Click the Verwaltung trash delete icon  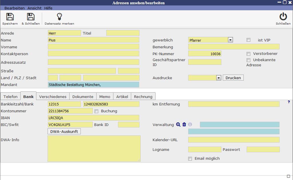click(184, 125)
